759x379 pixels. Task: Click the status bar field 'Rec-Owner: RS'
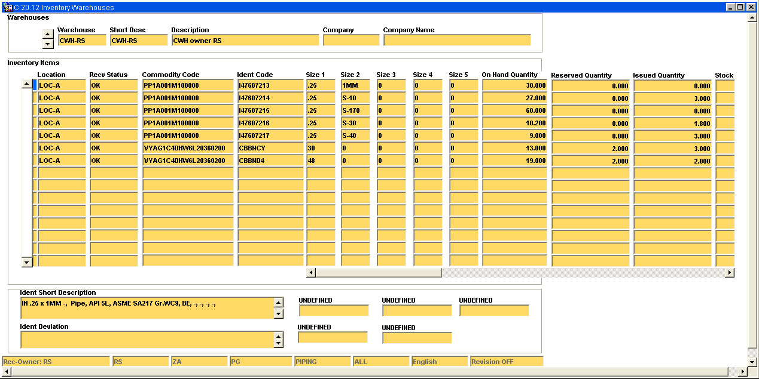(56, 362)
